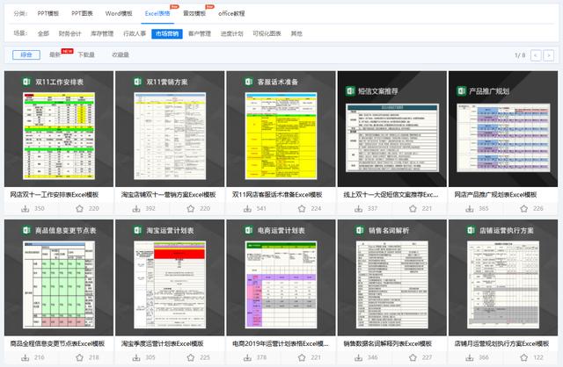The width and height of the screenshot is (563, 367).
Task: Sort results by 最新
Action: click(x=55, y=54)
